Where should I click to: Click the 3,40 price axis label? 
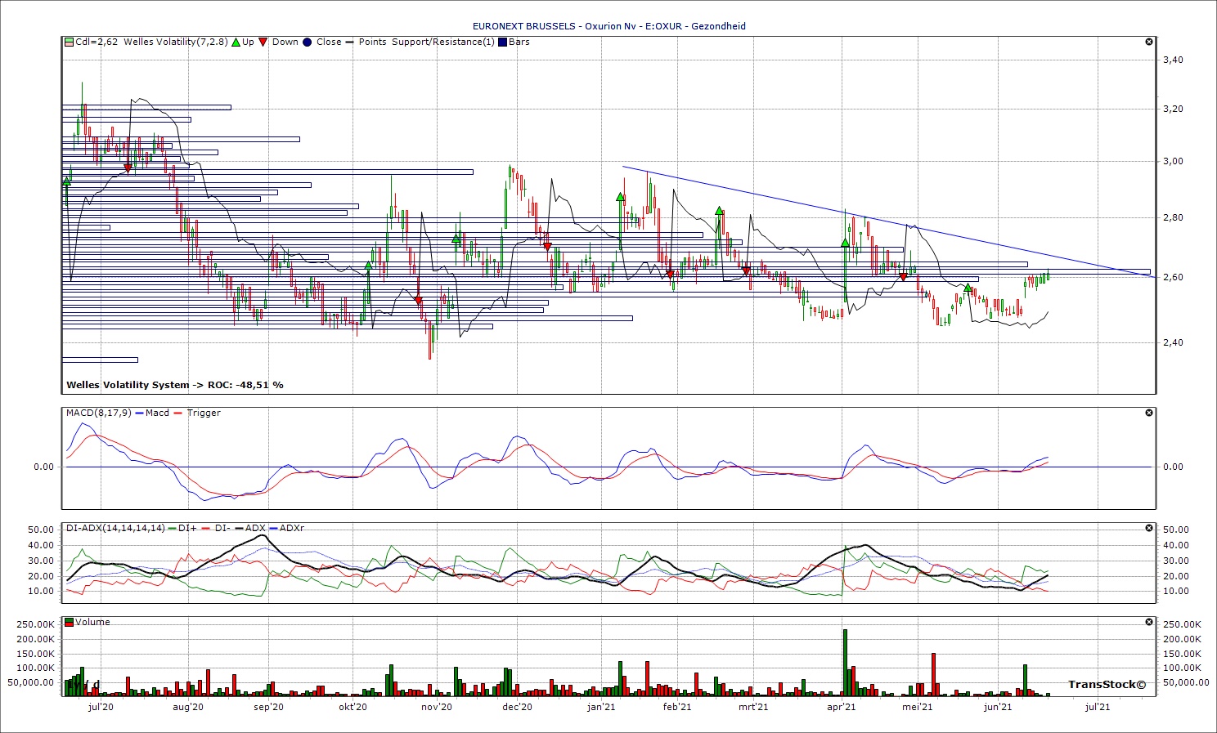[1172, 60]
